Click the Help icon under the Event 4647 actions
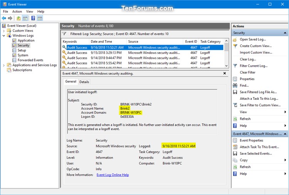The width and height of the screenshot is (289, 195). 235,174
